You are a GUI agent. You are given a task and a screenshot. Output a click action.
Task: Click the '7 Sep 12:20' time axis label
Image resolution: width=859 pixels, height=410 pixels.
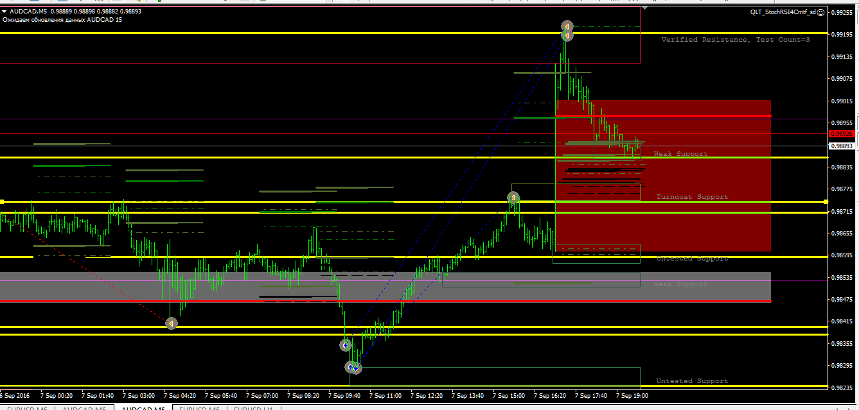coord(426,397)
